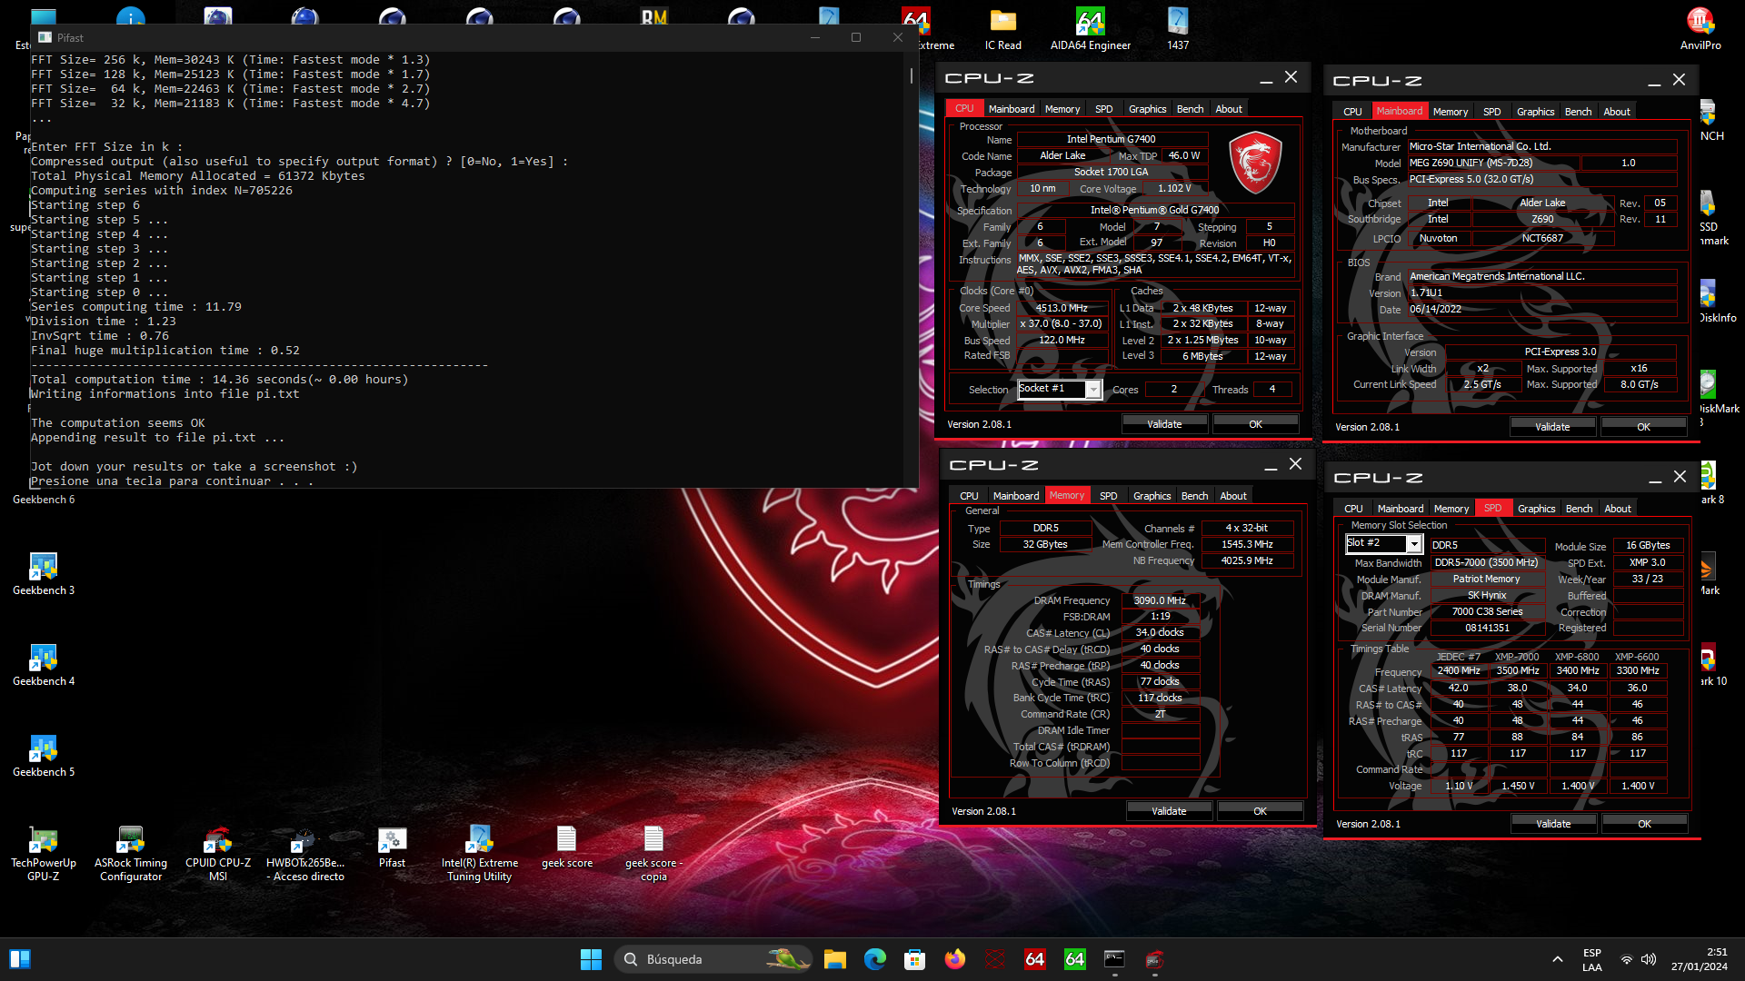Open the Bench tab in top-left CPU-Z window
Image resolution: width=1745 pixels, height=981 pixels.
pyautogui.click(x=1190, y=109)
